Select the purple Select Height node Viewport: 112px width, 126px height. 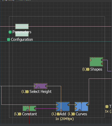coord(41,86)
